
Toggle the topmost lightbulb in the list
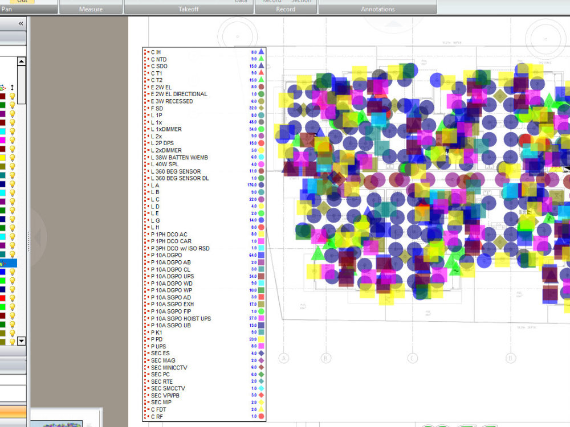(x=12, y=96)
